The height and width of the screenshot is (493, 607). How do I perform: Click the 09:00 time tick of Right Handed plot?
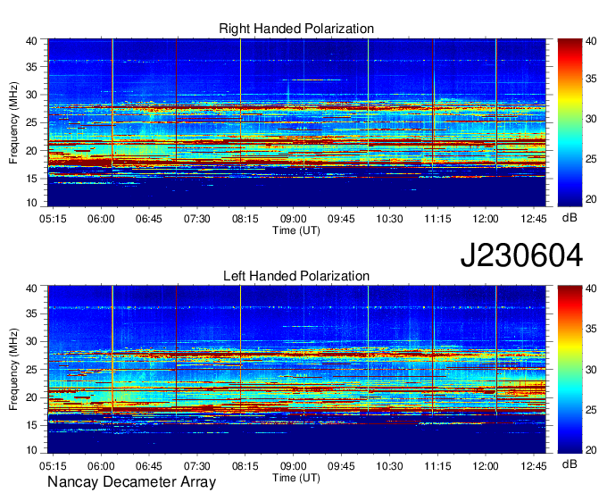[294, 219]
